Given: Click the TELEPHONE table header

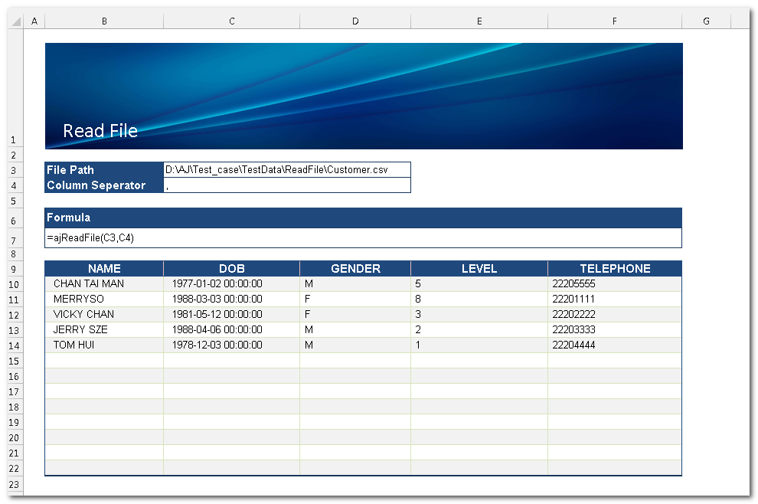Looking at the screenshot, I should [x=614, y=269].
